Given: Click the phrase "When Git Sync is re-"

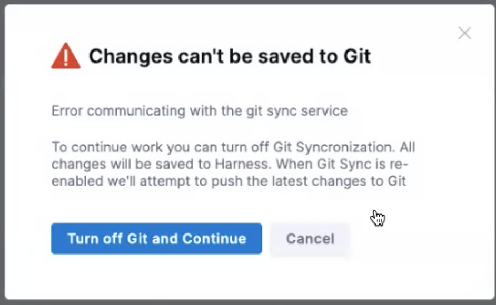Looking at the screenshot, I should (x=342, y=165).
